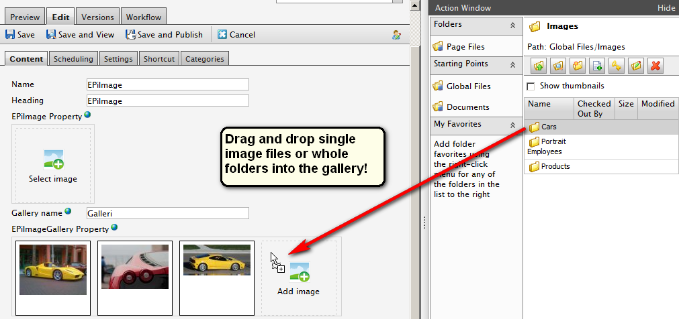Click Save and Publish button
The height and width of the screenshot is (319, 679).
[165, 35]
